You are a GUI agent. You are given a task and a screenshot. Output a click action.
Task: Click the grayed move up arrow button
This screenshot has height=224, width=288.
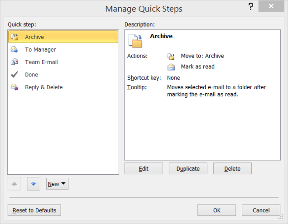click(x=14, y=184)
